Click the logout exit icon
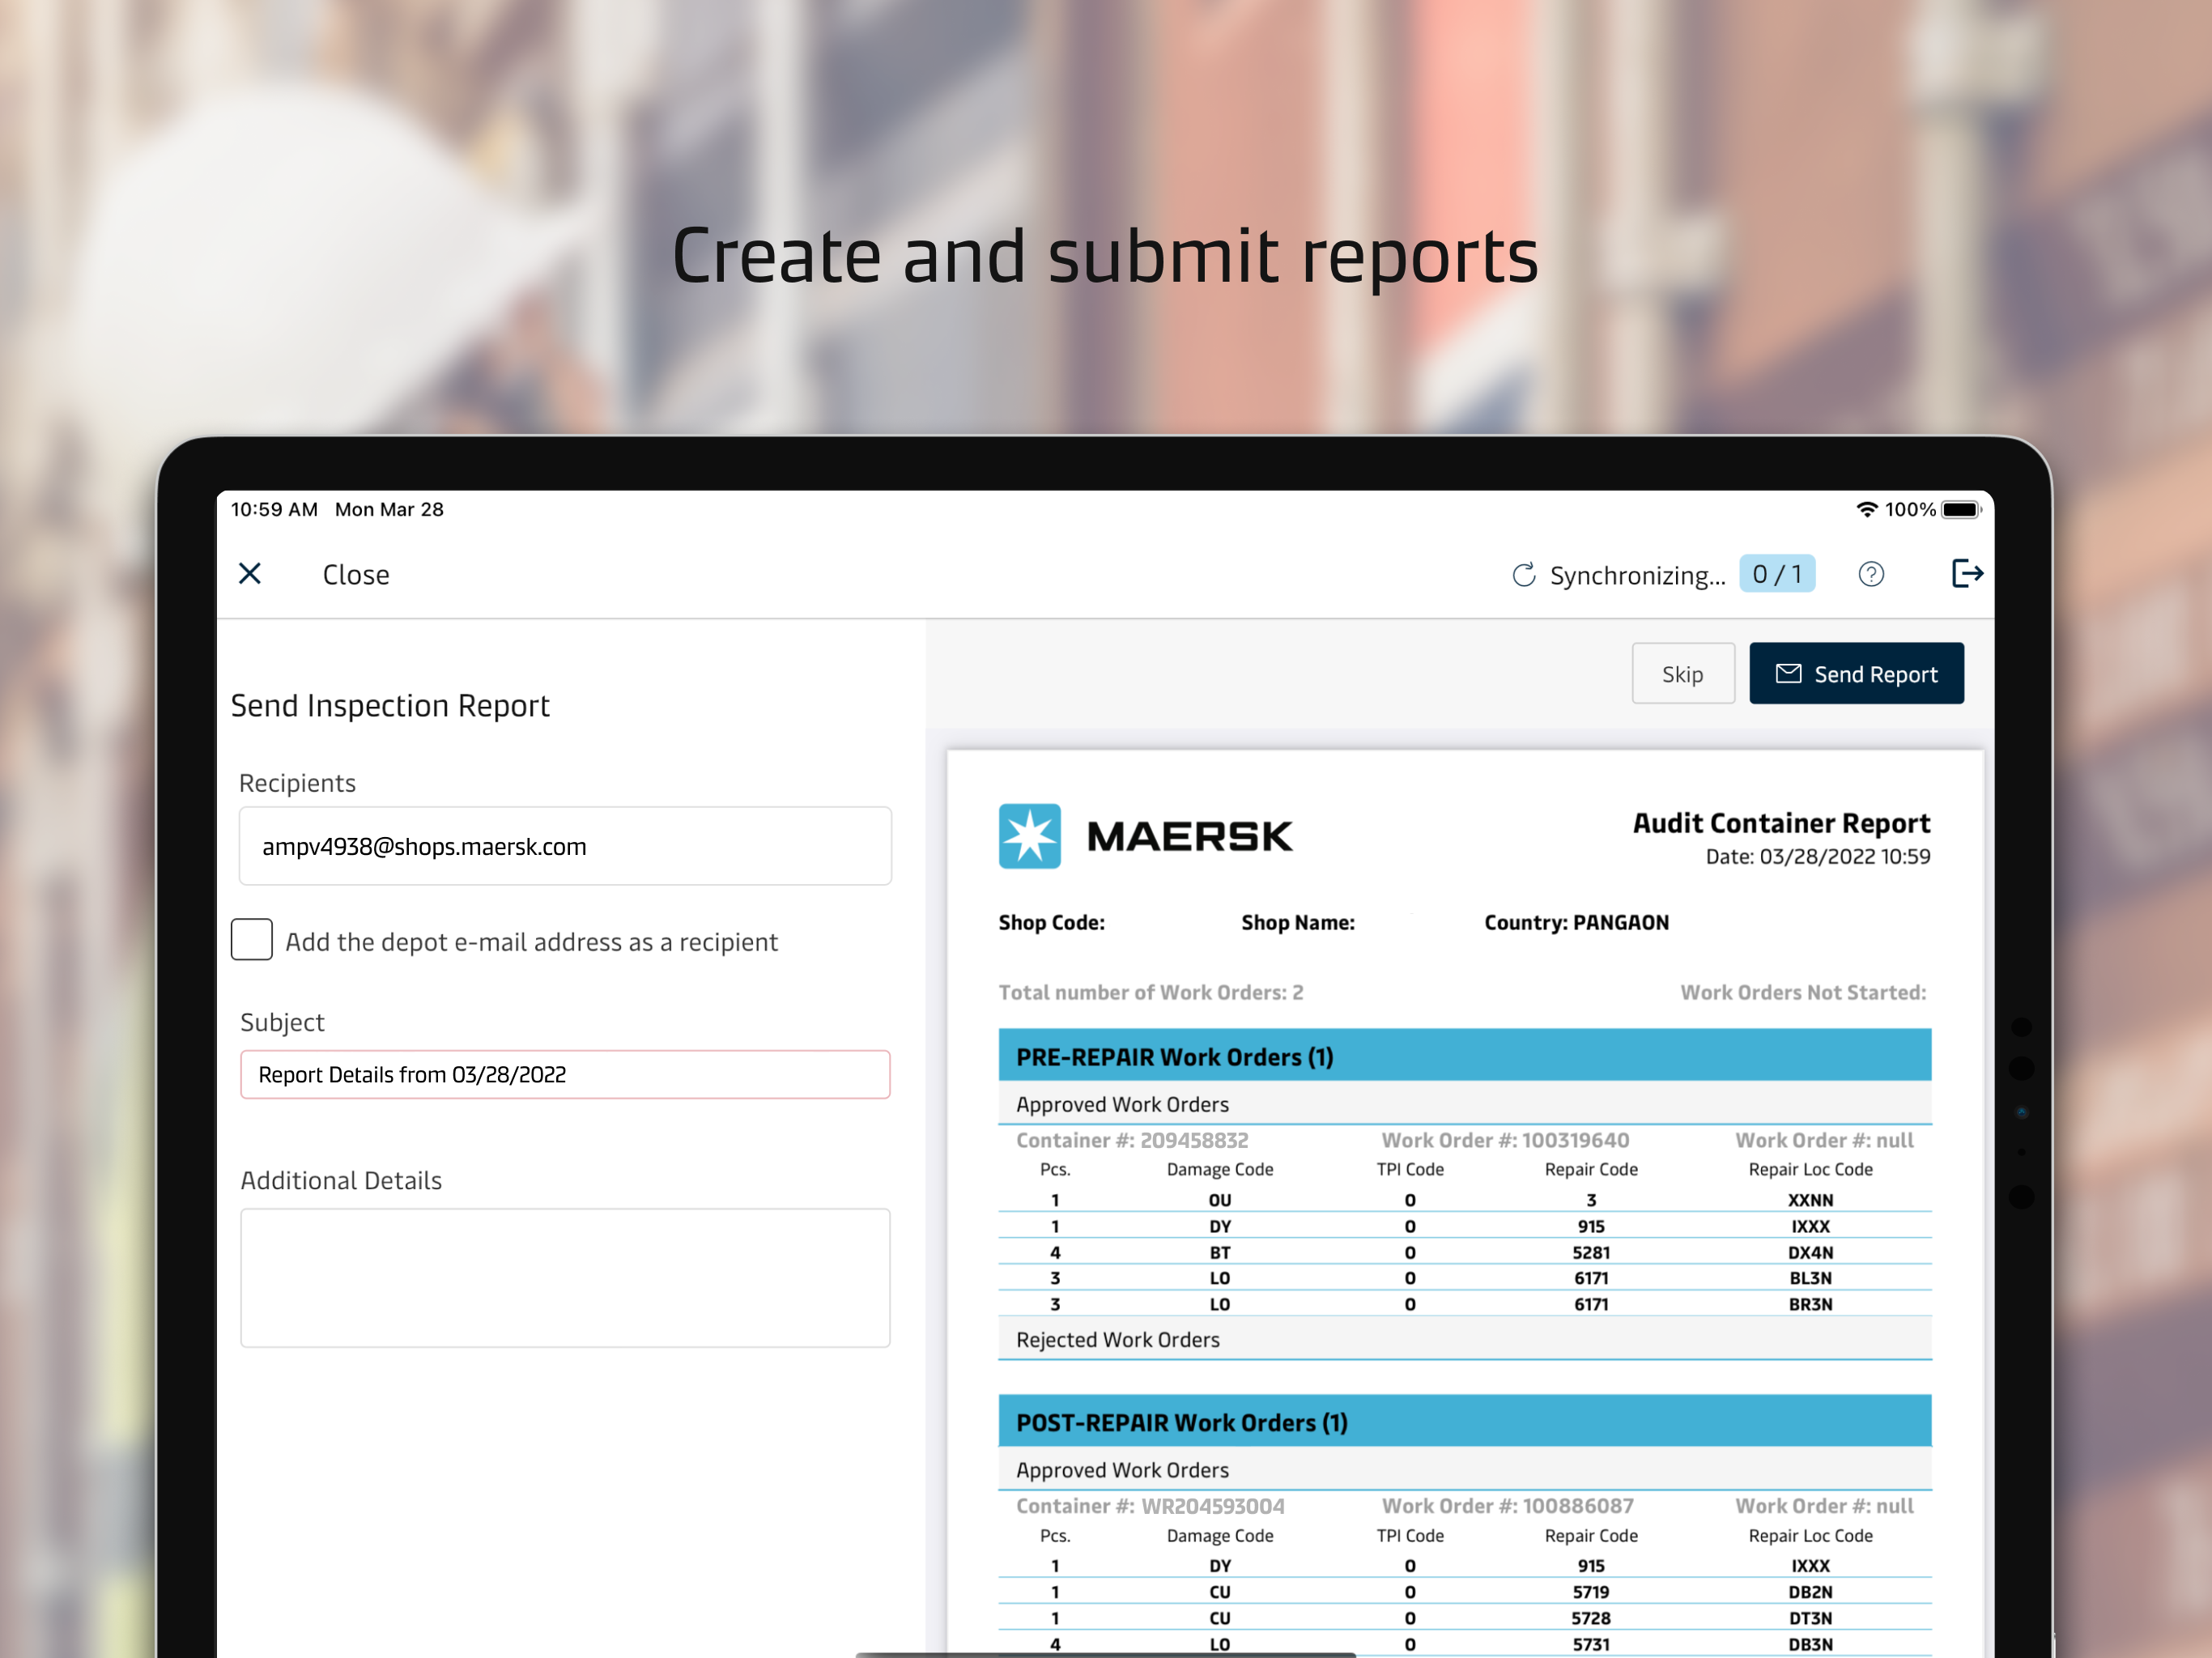 pos(1967,573)
